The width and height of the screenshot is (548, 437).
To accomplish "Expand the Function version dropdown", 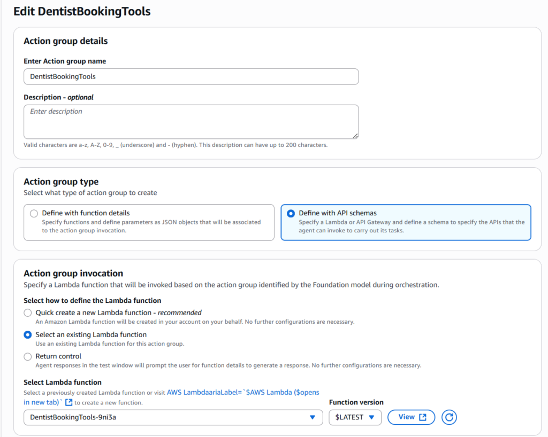I will [355, 417].
